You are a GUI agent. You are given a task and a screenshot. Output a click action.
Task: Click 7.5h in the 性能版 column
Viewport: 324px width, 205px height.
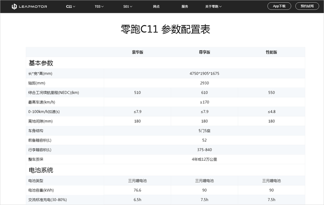(271, 200)
